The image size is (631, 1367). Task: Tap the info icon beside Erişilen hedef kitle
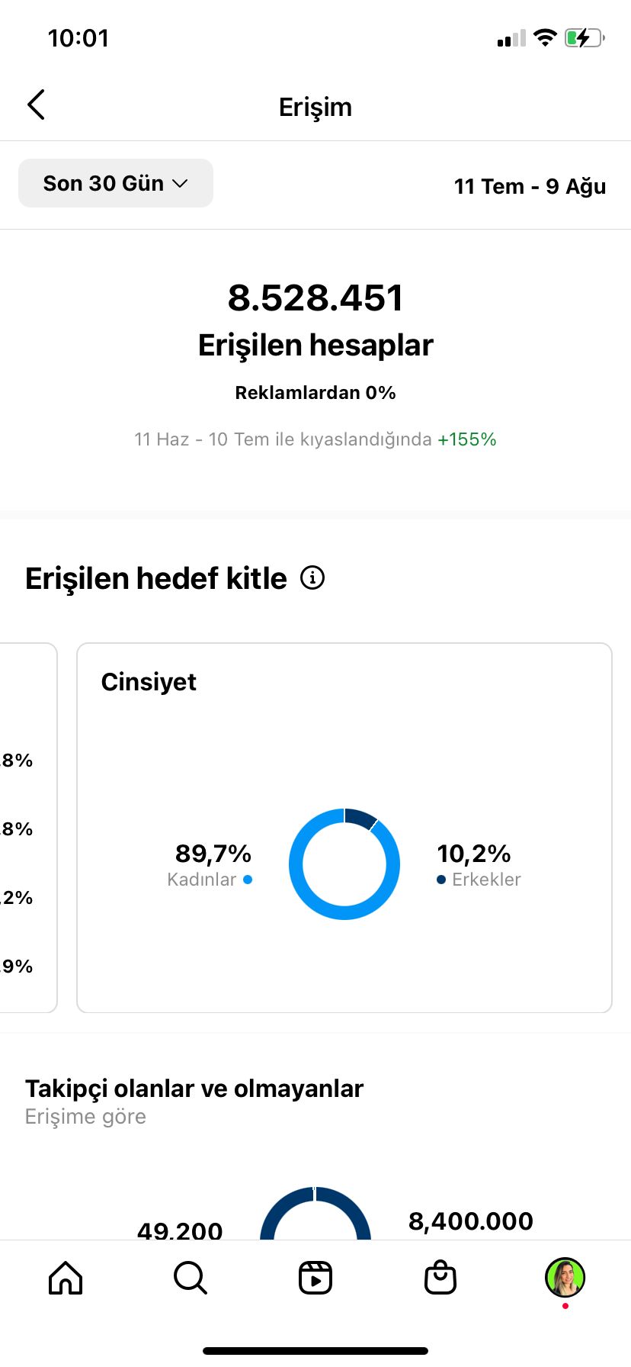click(x=312, y=577)
